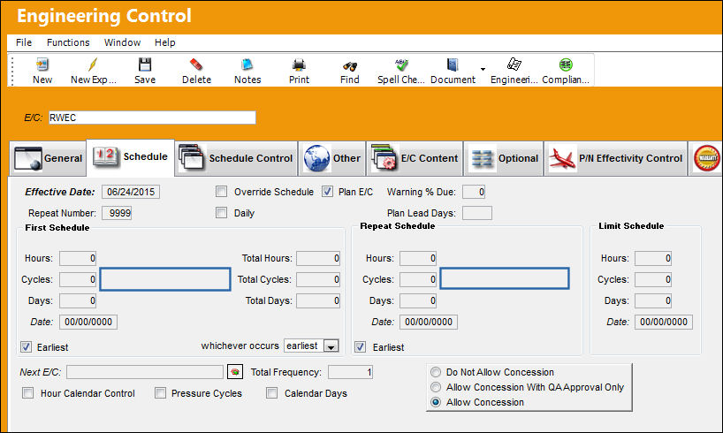The width and height of the screenshot is (723, 433).
Task: Click the Engineeri... toolbar icon
Action: coord(514,65)
